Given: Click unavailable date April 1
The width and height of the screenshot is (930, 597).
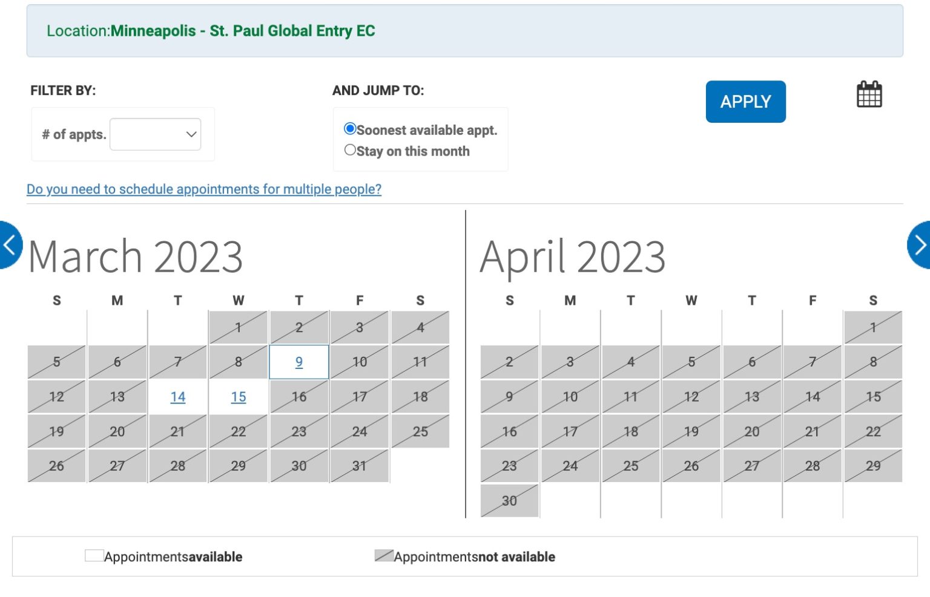Looking at the screenshot, I should point(872,327).
